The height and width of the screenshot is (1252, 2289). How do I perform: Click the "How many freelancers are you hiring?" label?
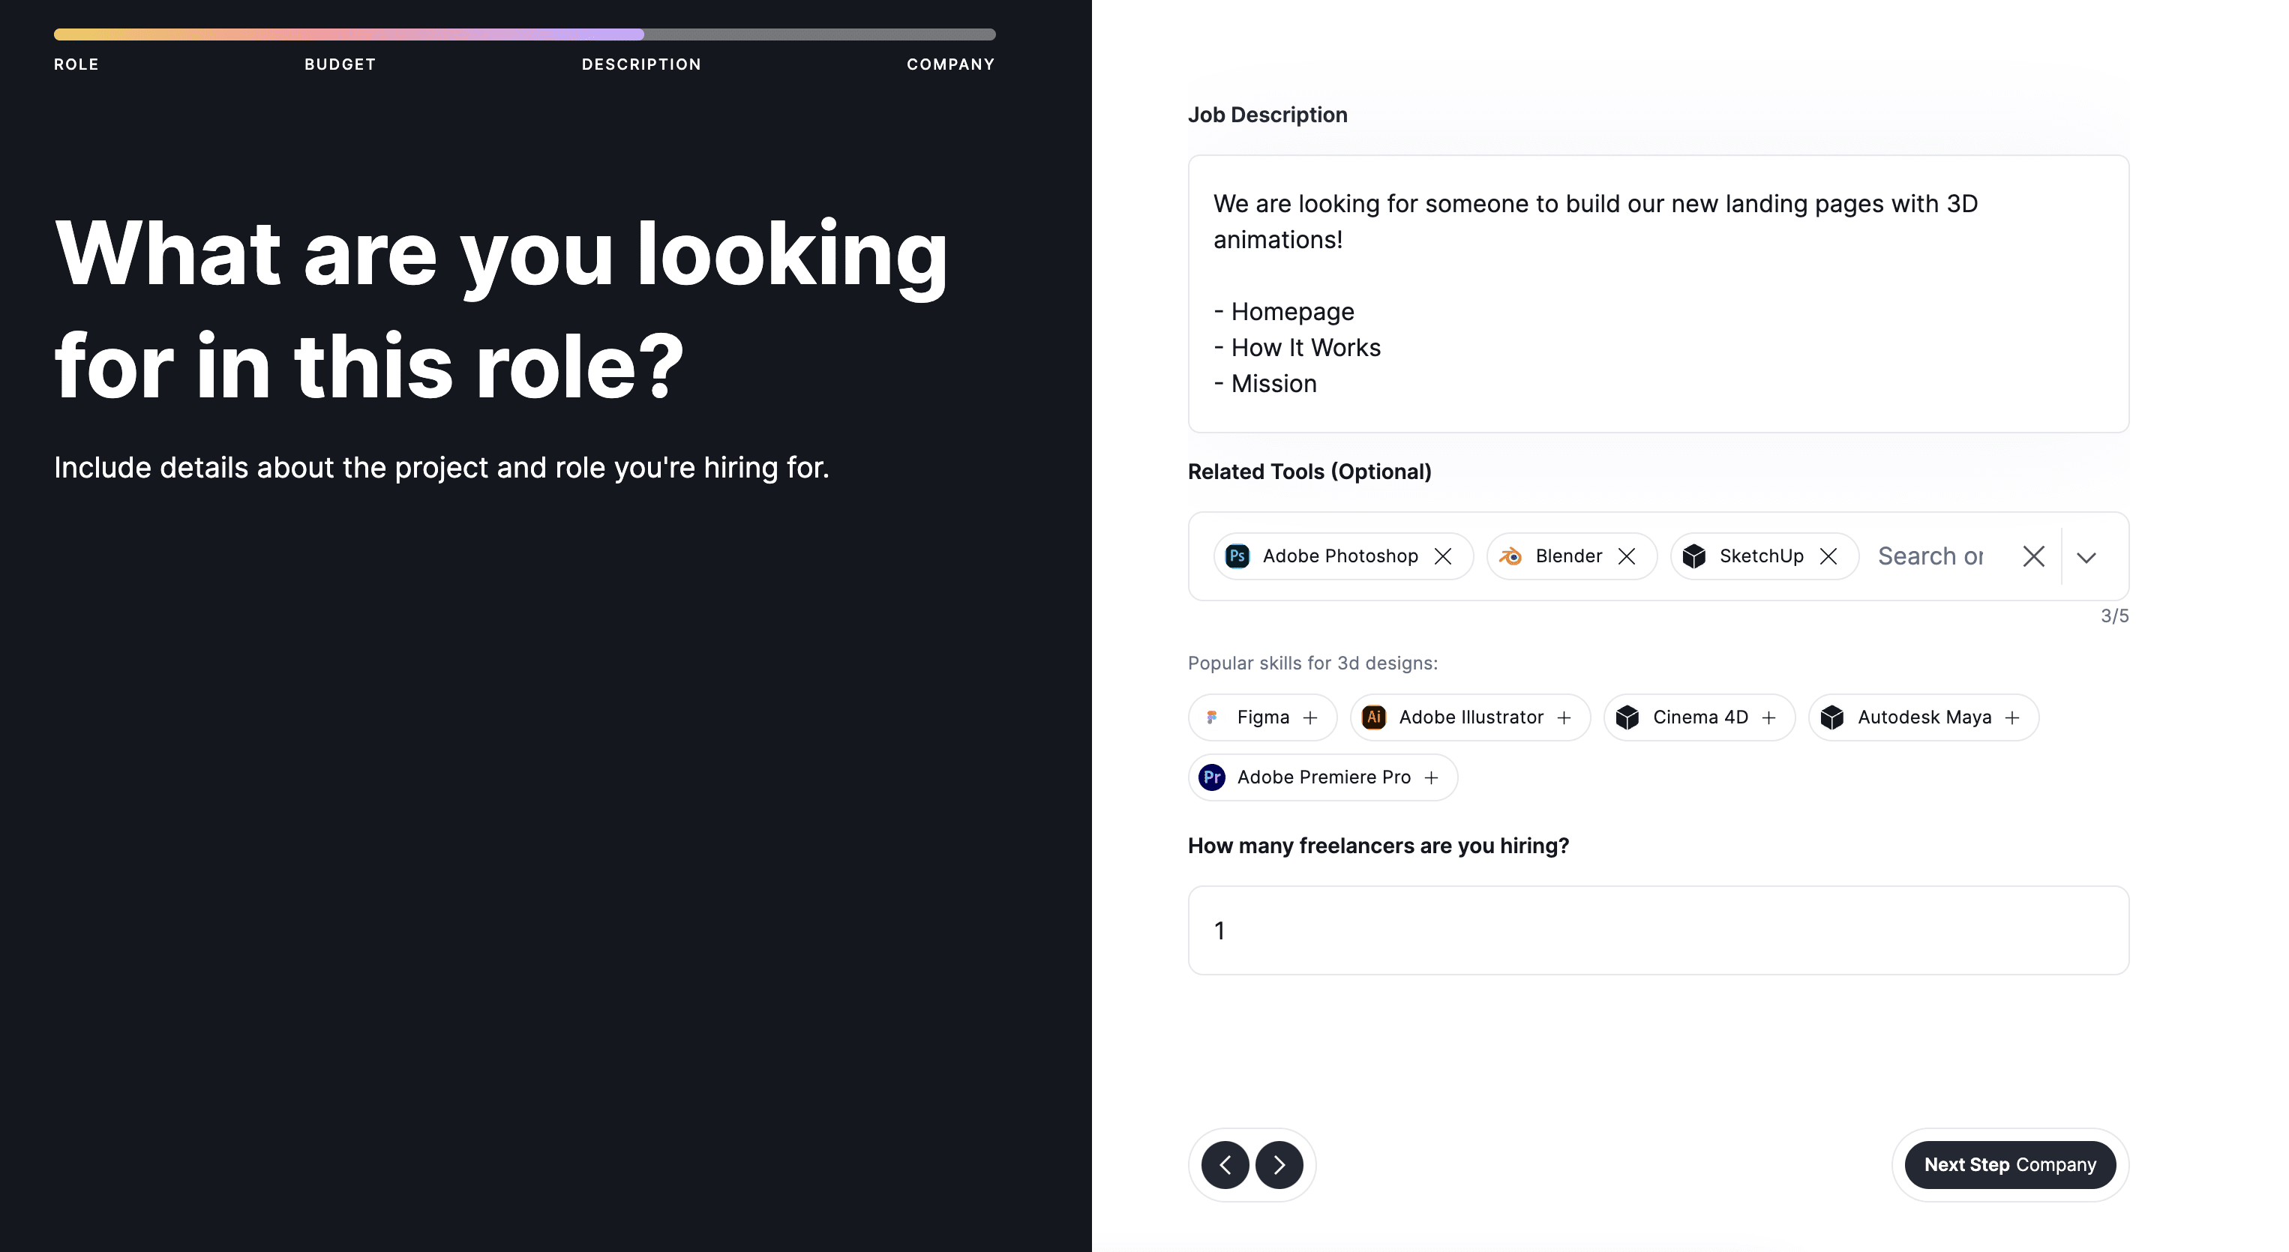click(1378, 846)
